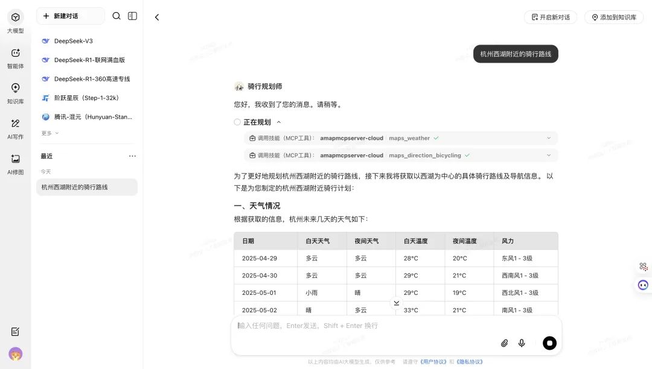652x369 pixels.
Task: Open the 智能体 agents section
Action: coord(15,58)
